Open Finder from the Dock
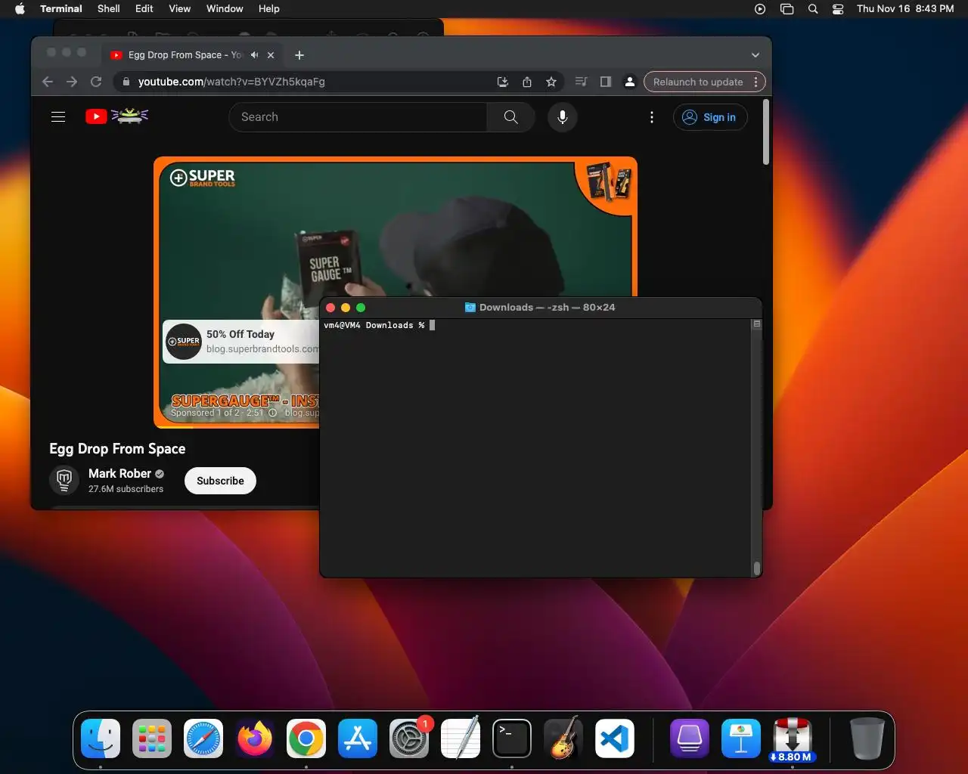This screenshot has width=968, height=774. pyautogui.click(x=101, y=738)
